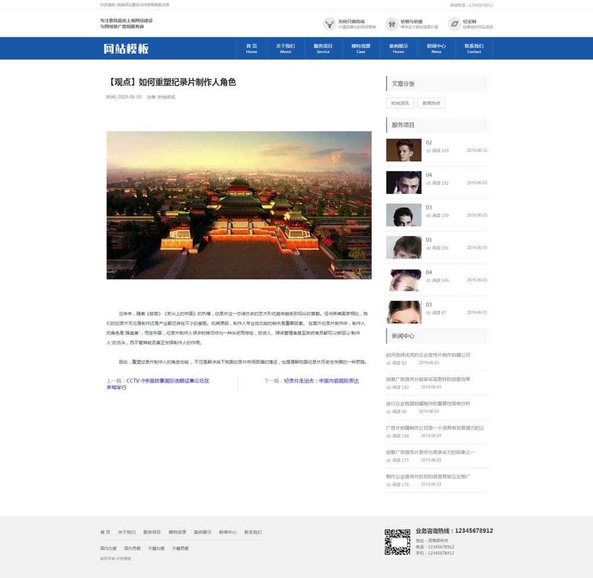
Task: Click eye icon next to 阅读 169
Action: click(429, 151)
